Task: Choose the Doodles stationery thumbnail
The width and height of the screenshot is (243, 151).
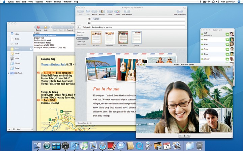Action: coord(110,38)
